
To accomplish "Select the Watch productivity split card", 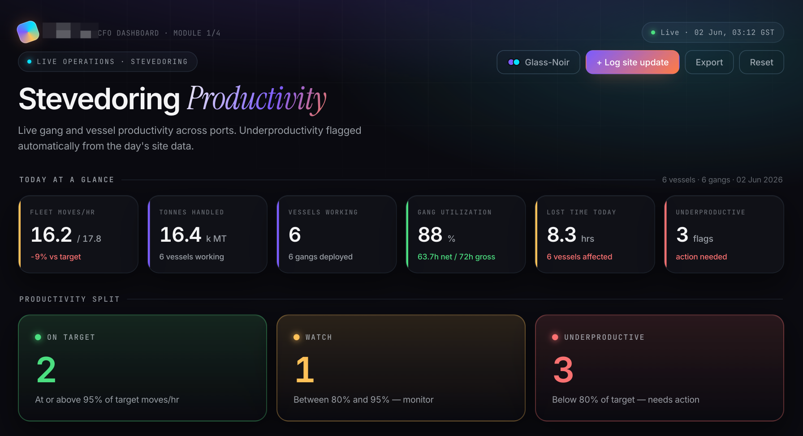I will pos(401,368).
